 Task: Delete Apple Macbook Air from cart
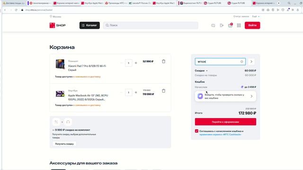click(164, 91)
